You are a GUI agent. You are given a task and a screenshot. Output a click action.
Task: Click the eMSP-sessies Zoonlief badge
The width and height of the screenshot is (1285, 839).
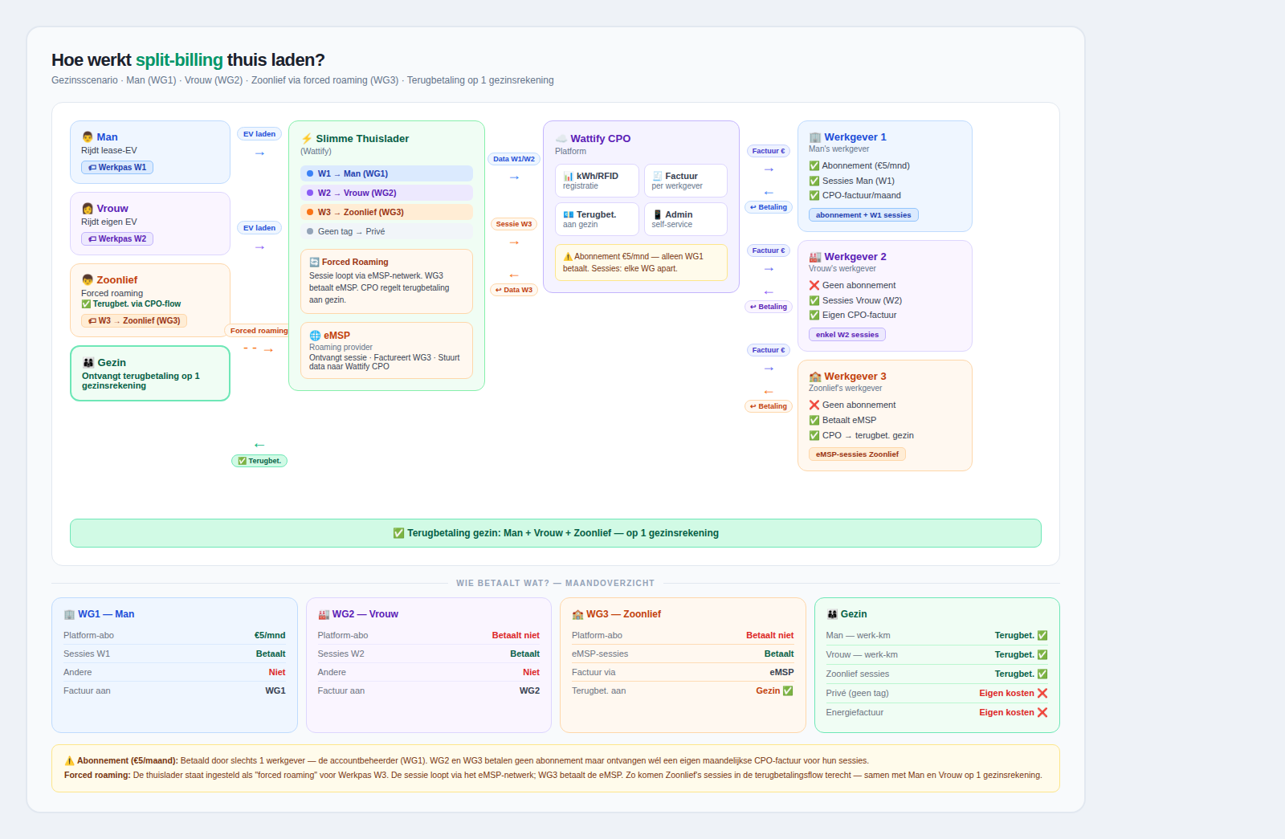coord(857,454)
